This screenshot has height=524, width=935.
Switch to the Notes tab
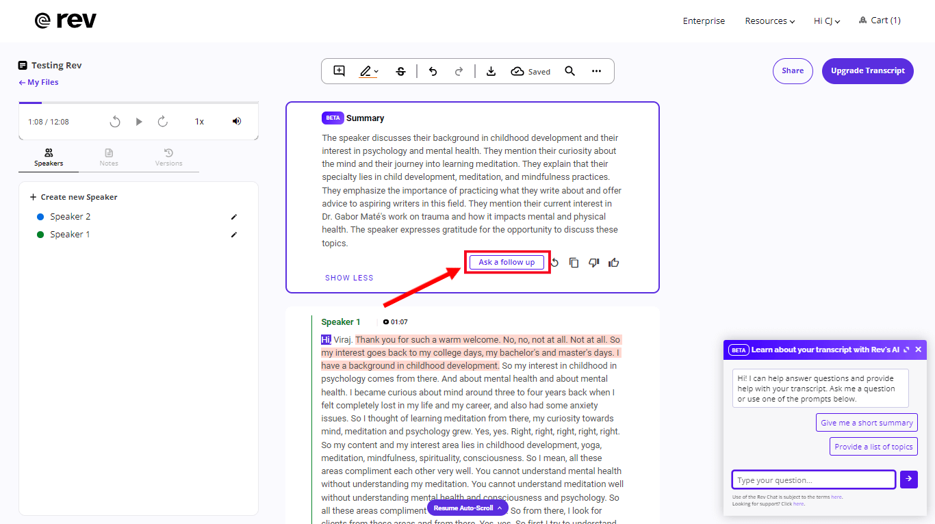(x=109, y=157)
